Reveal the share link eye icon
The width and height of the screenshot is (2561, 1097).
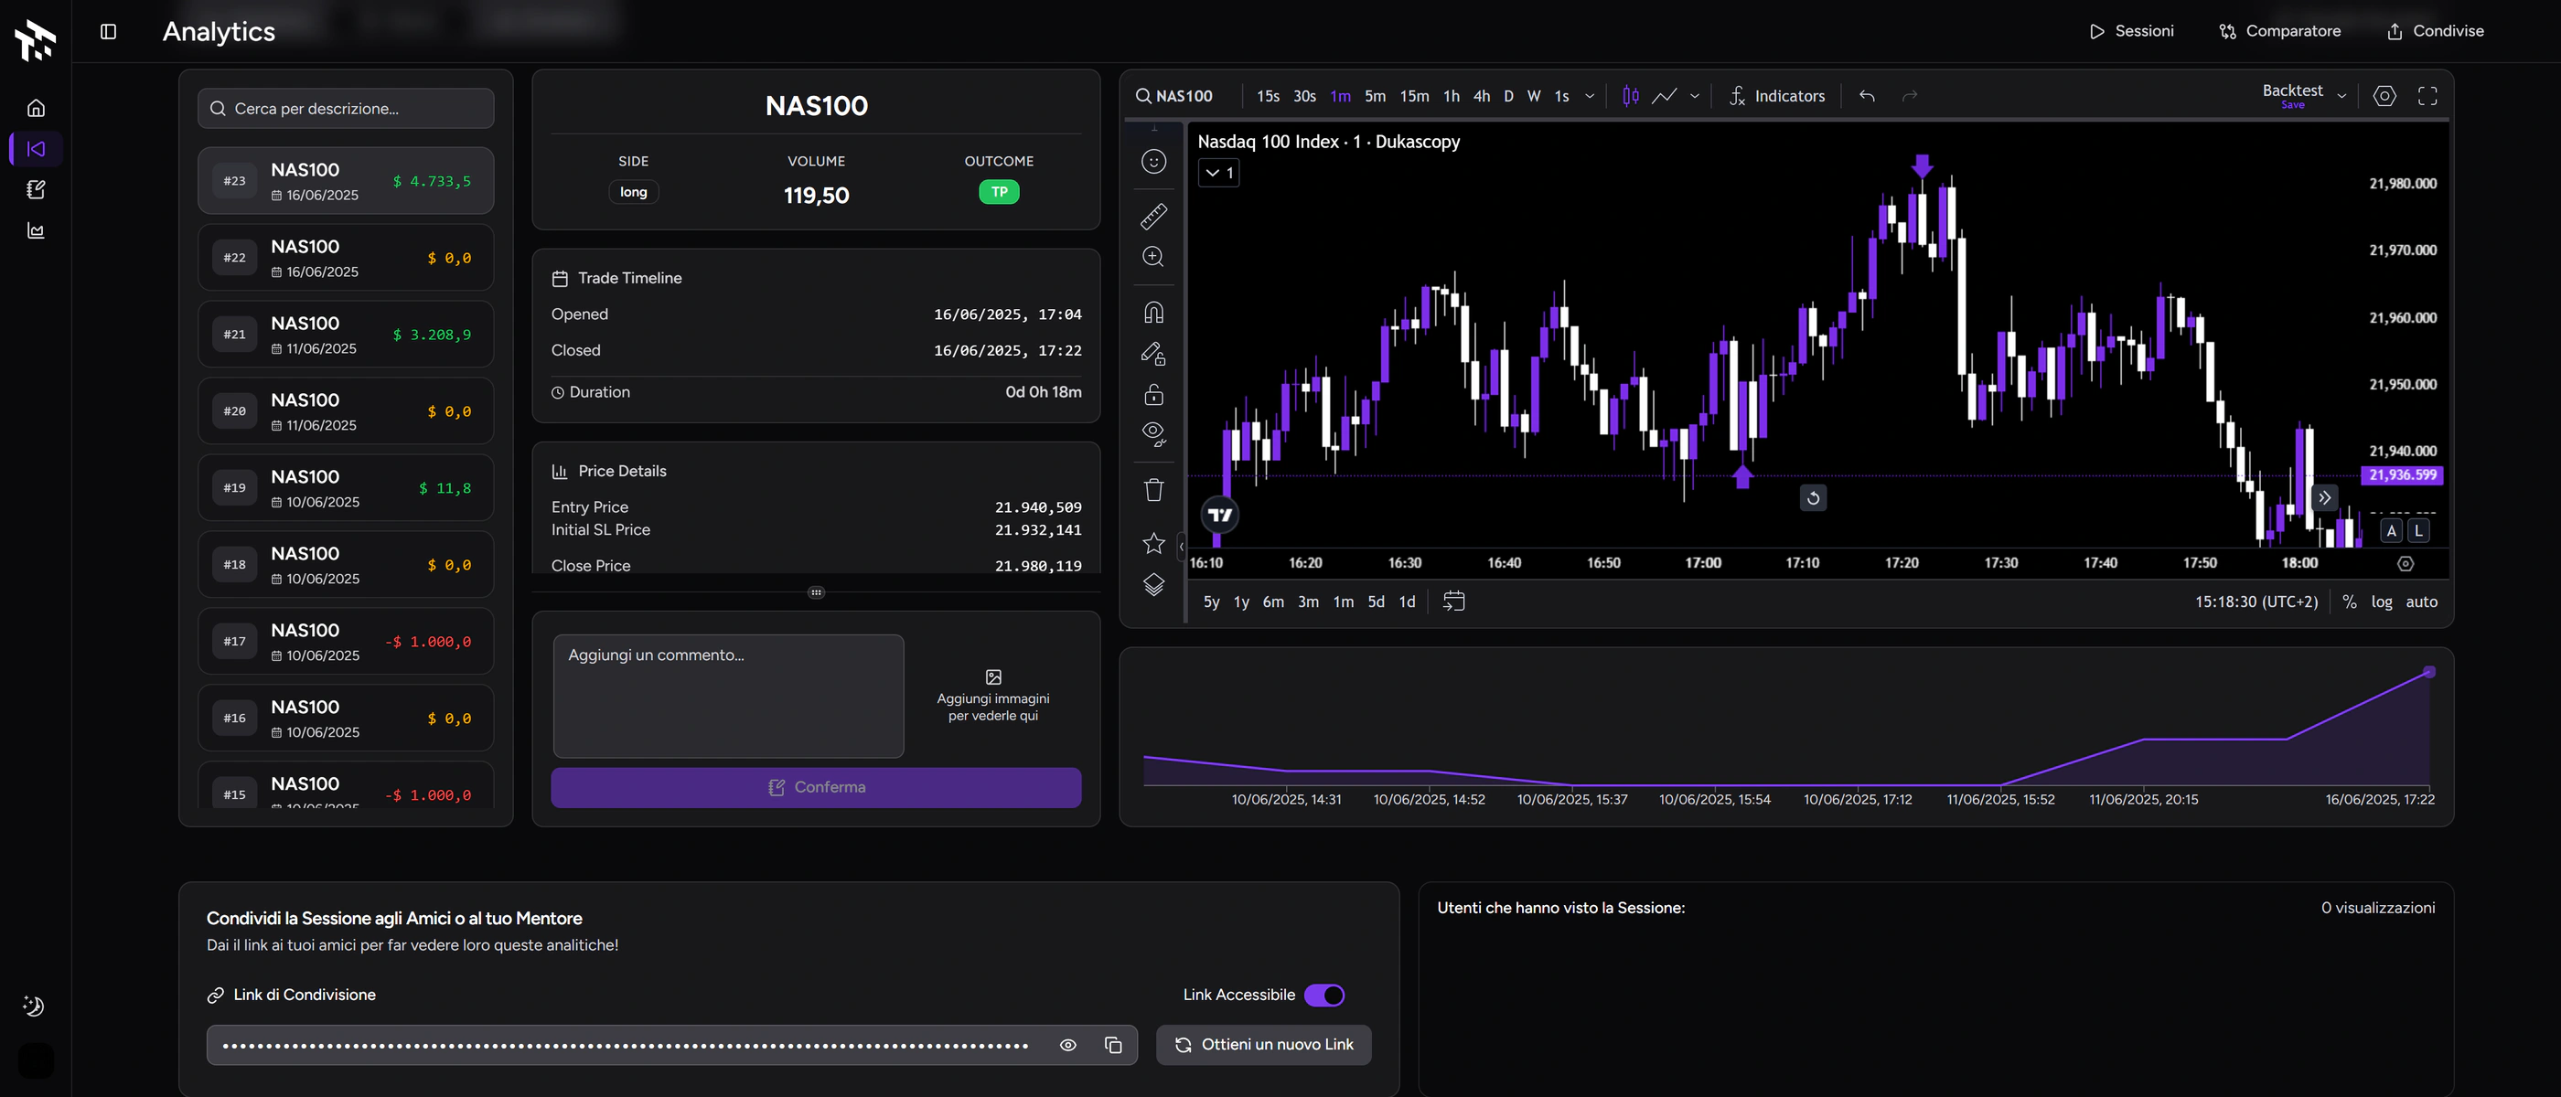point(1067,1044)
